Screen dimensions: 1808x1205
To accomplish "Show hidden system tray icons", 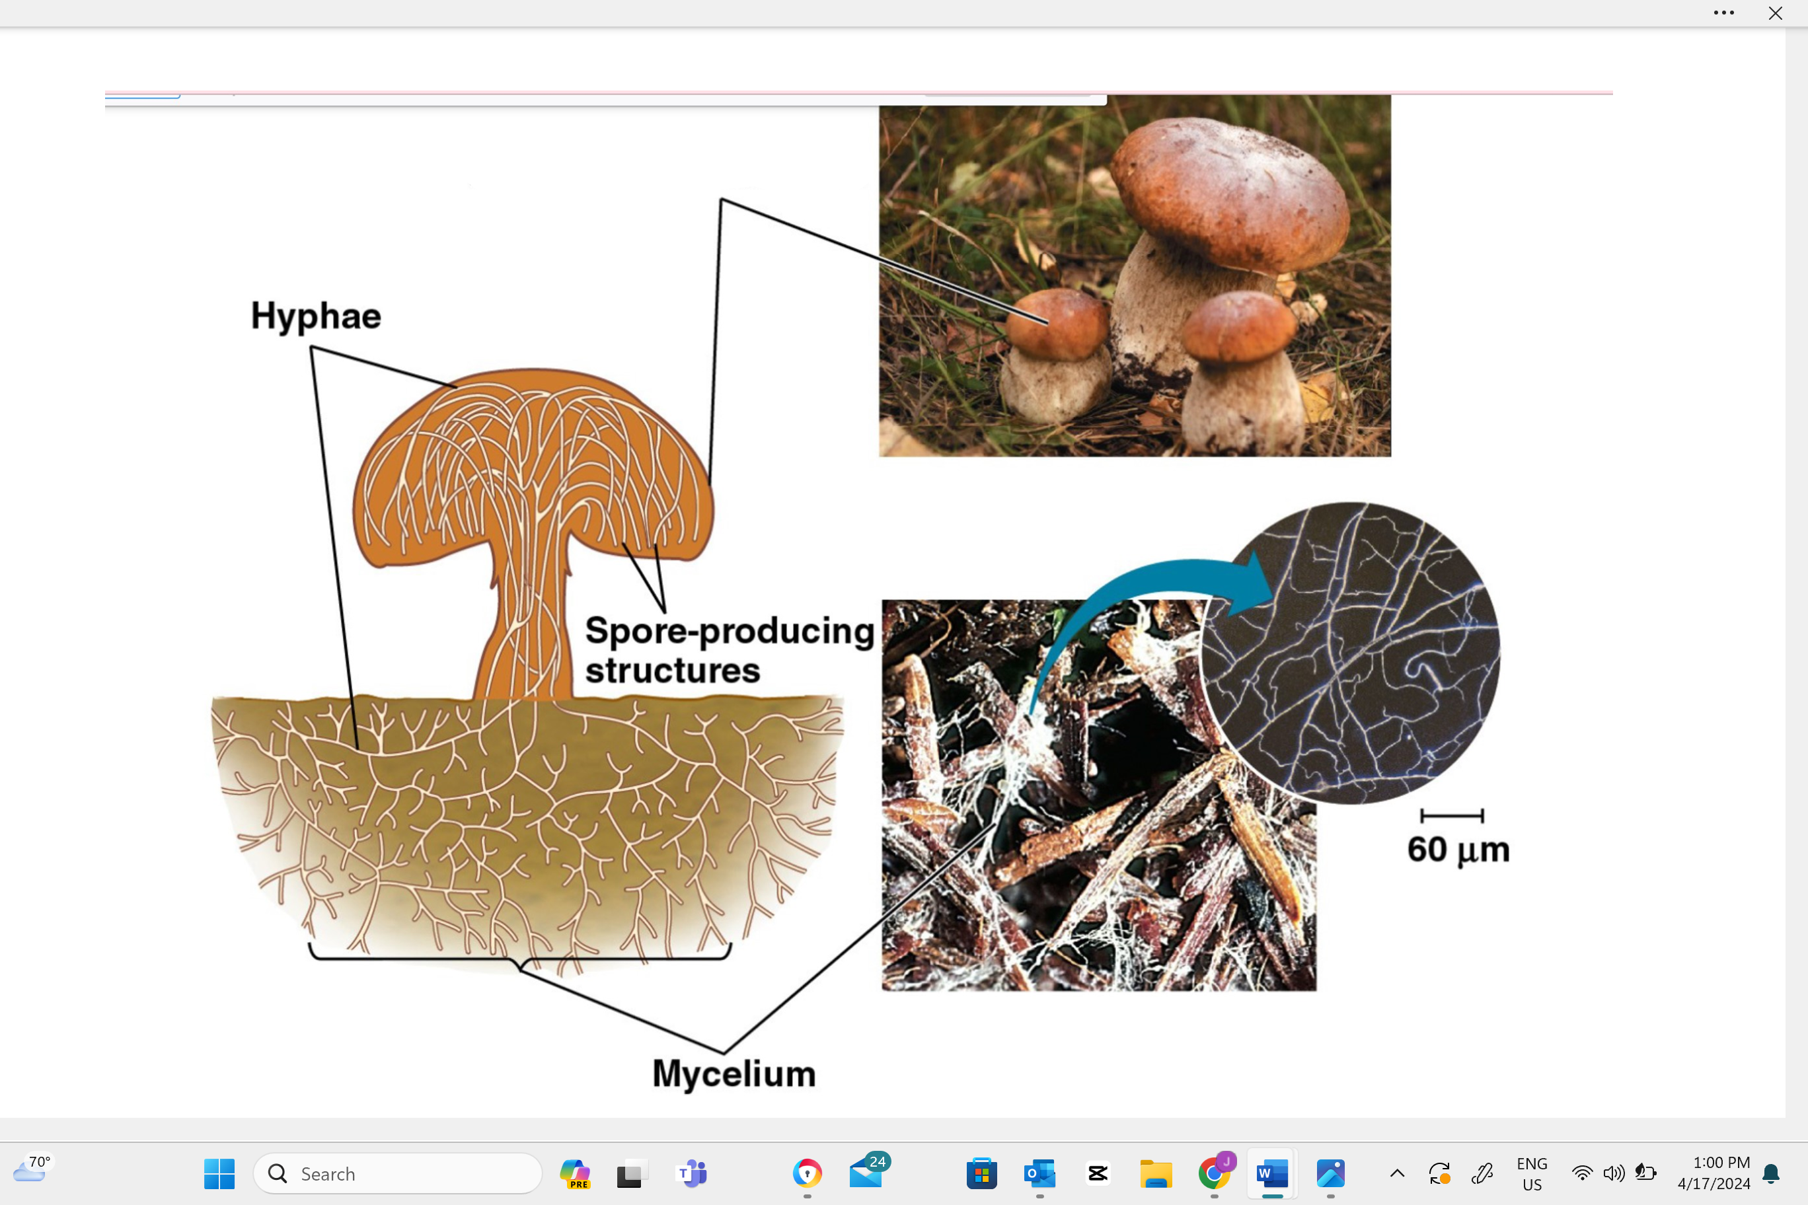I will coord(1398,1173).
